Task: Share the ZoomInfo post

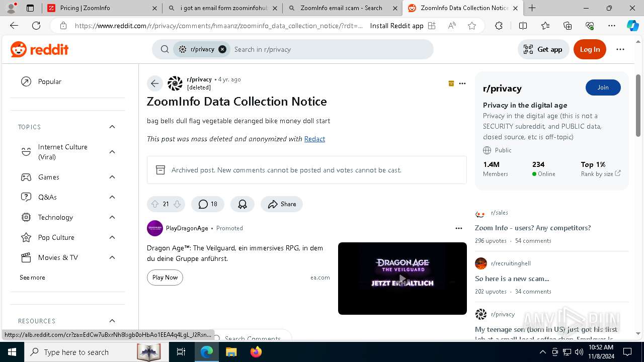Action: pyautogui.click(x=282, y=204)
